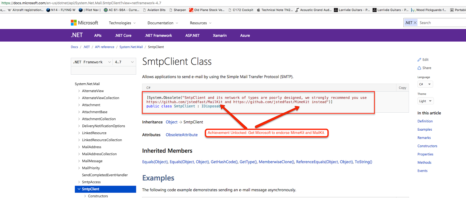Click the browser address bar URL
Viewport: 466px width, 198px height.
pyautogui.click(x=81, y=3)
